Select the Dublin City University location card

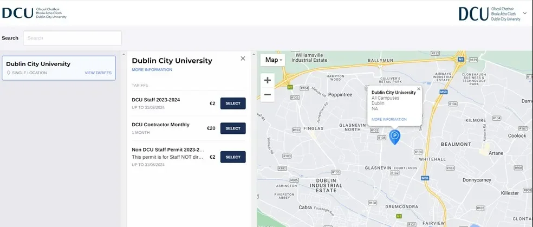(x=59, y=68)
